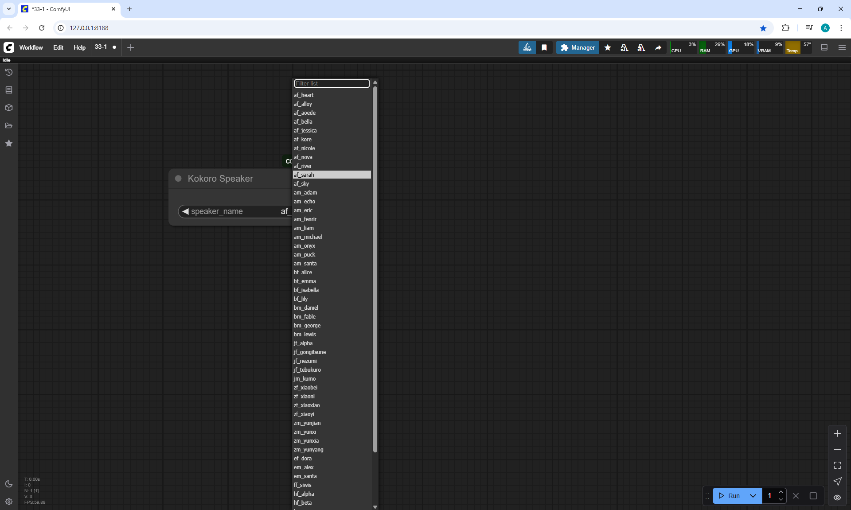Click the fit view icon
Screen dimensions: 851x510
pos(837,465)
